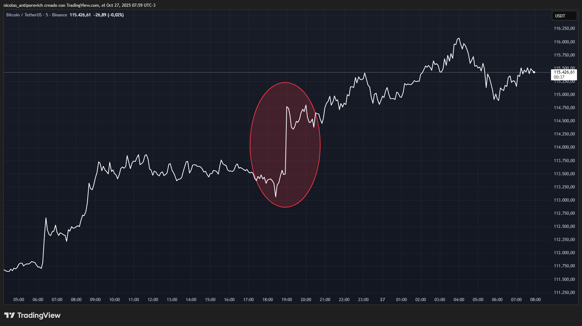Click the 111.250,00 price axis label
The image size is (582, 326).
pos(564,293)
